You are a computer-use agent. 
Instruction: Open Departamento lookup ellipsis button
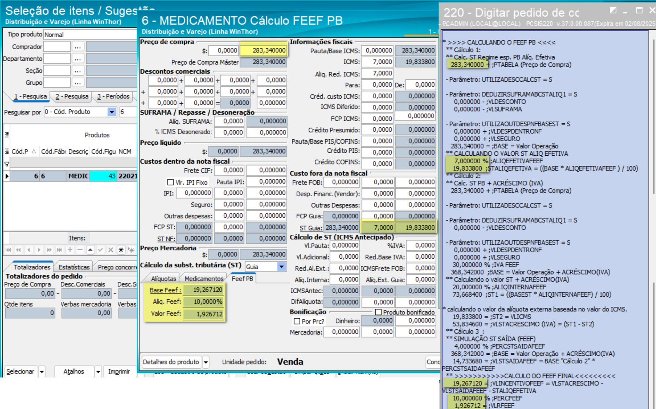(x=78, y=59)
